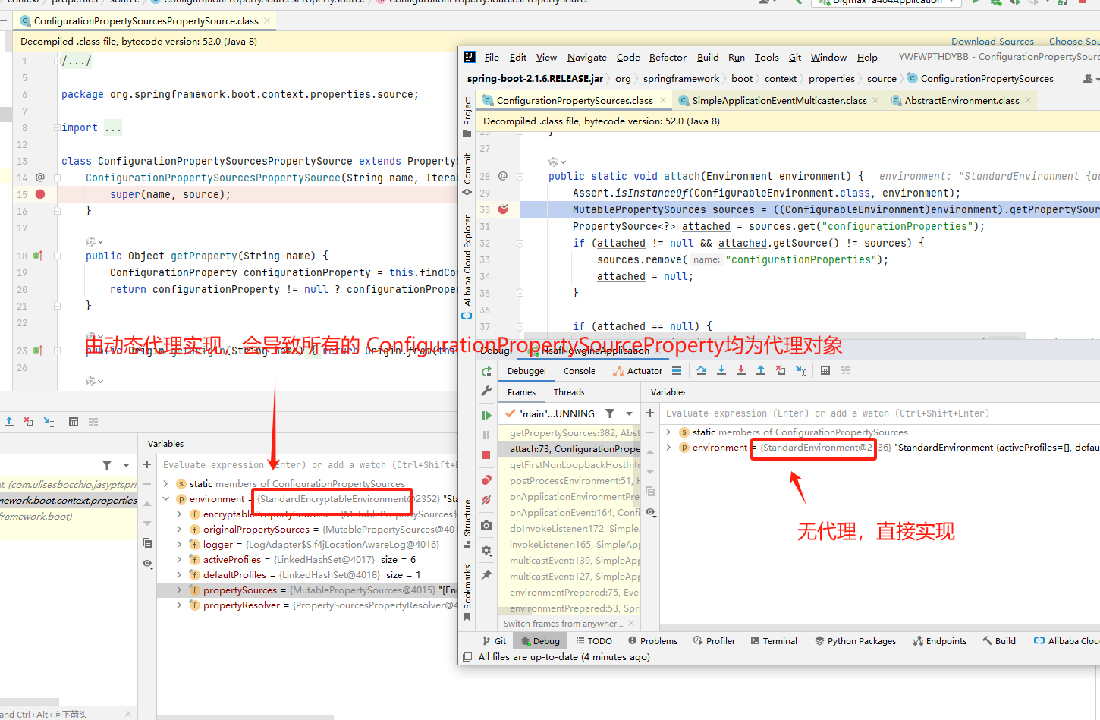Image resolution: width=1100 pixels, height=720 pixels.
Task: Toggle Mute Breakpoints in front debug sidebar
Action: tap(486, 500)
